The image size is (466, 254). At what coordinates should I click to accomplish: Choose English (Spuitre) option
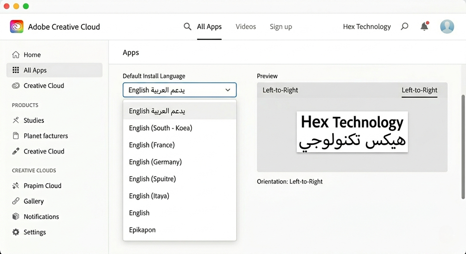[x=180, y=179]
